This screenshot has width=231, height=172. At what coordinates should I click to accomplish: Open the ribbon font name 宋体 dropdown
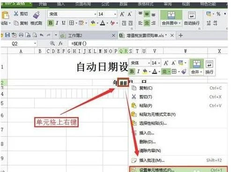click(x=95, y=14)
